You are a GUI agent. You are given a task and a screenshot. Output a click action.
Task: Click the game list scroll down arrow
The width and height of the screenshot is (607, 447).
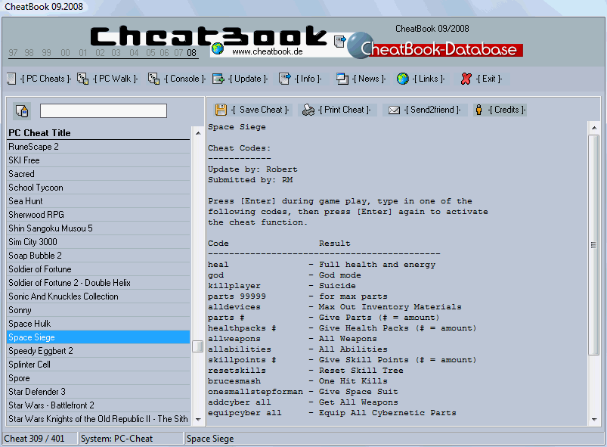pos(198,420)
